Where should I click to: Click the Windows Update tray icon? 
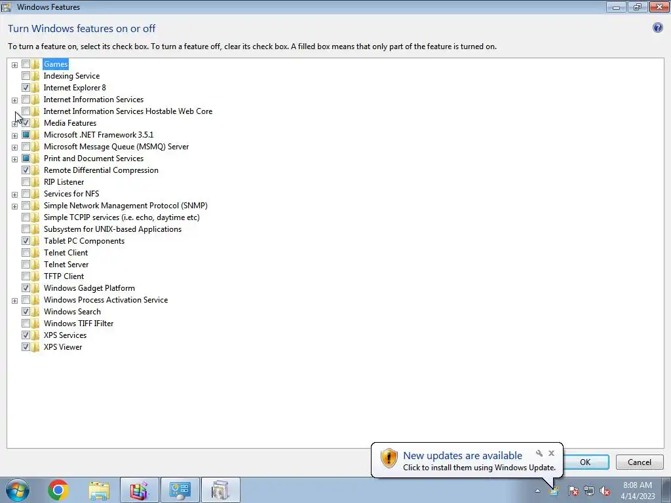click(554, 491)
